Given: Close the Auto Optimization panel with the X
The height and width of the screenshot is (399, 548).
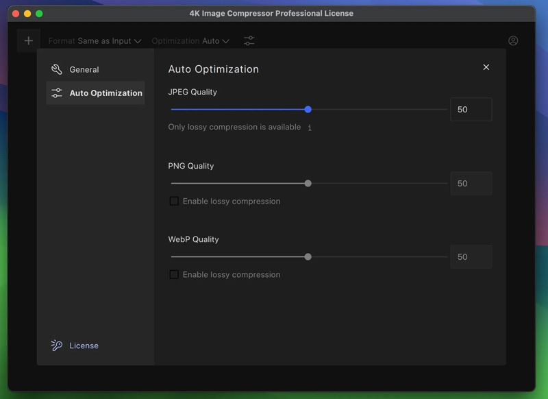Looking at the screenshot, I should pyautogui.click(x=486, y=67).
